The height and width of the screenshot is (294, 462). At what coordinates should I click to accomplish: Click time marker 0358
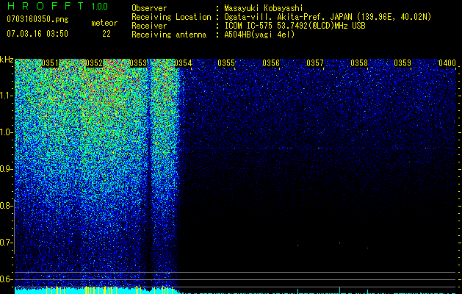(359, 63)
